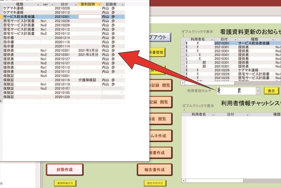This screenshot has height=188, width=281.
Task: Select 提供表 No1 row dated 20210112
Action: [64, 67]
